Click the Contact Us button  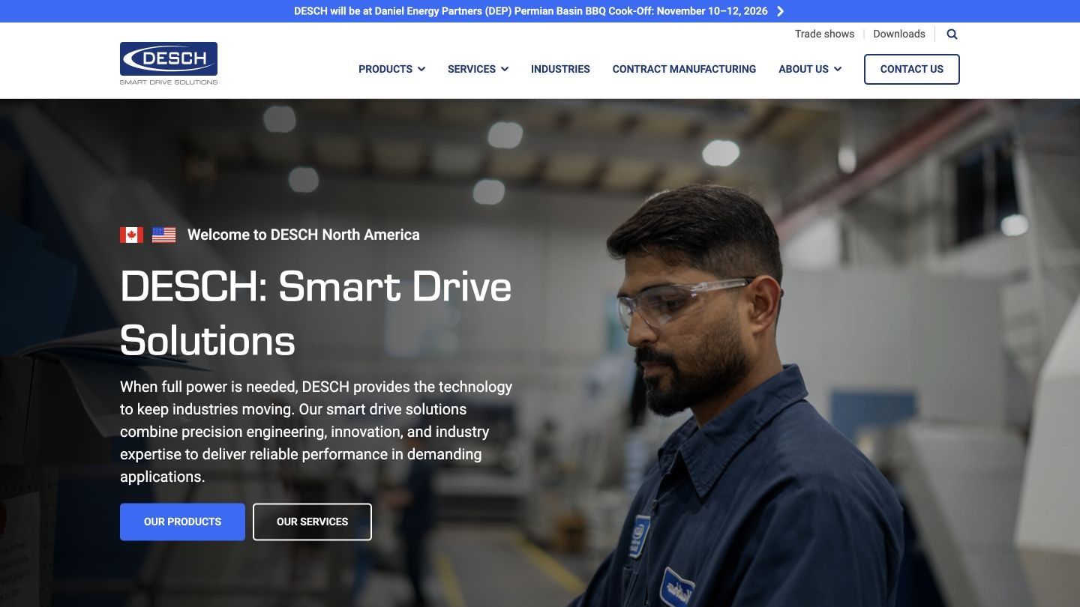911,69
